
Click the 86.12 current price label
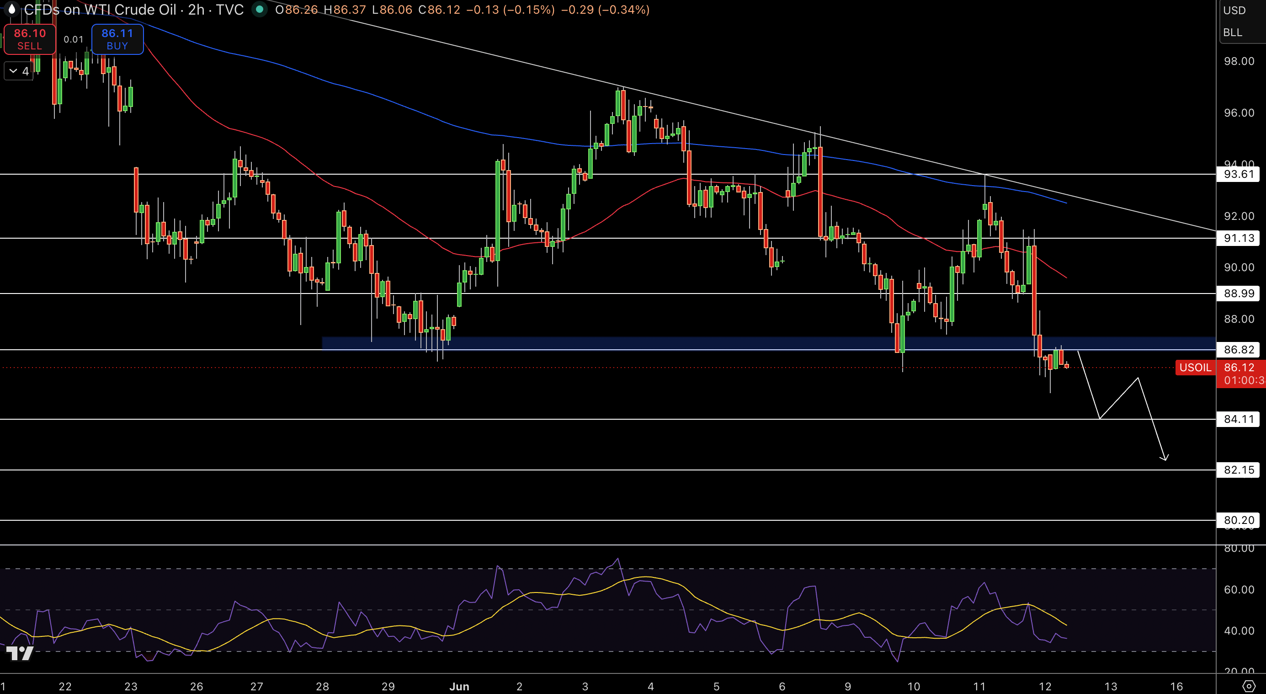1239,368
